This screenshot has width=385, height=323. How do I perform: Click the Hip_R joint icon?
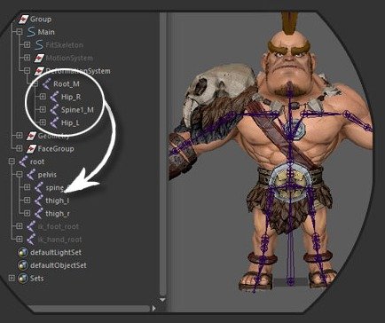(54, 97)
